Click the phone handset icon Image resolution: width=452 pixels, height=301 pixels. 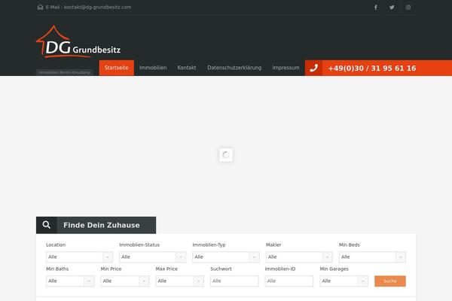click(313, 68)
